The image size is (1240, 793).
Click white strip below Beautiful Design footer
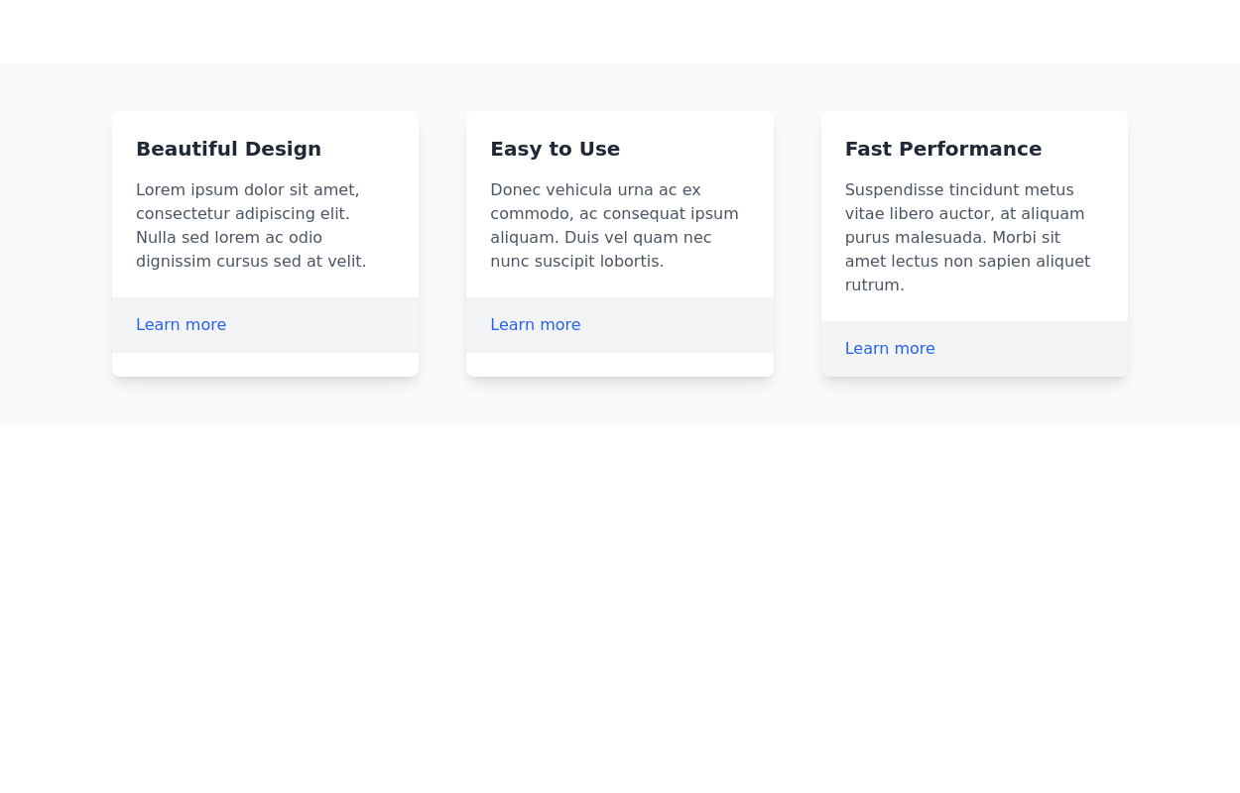tap(265, 365)
